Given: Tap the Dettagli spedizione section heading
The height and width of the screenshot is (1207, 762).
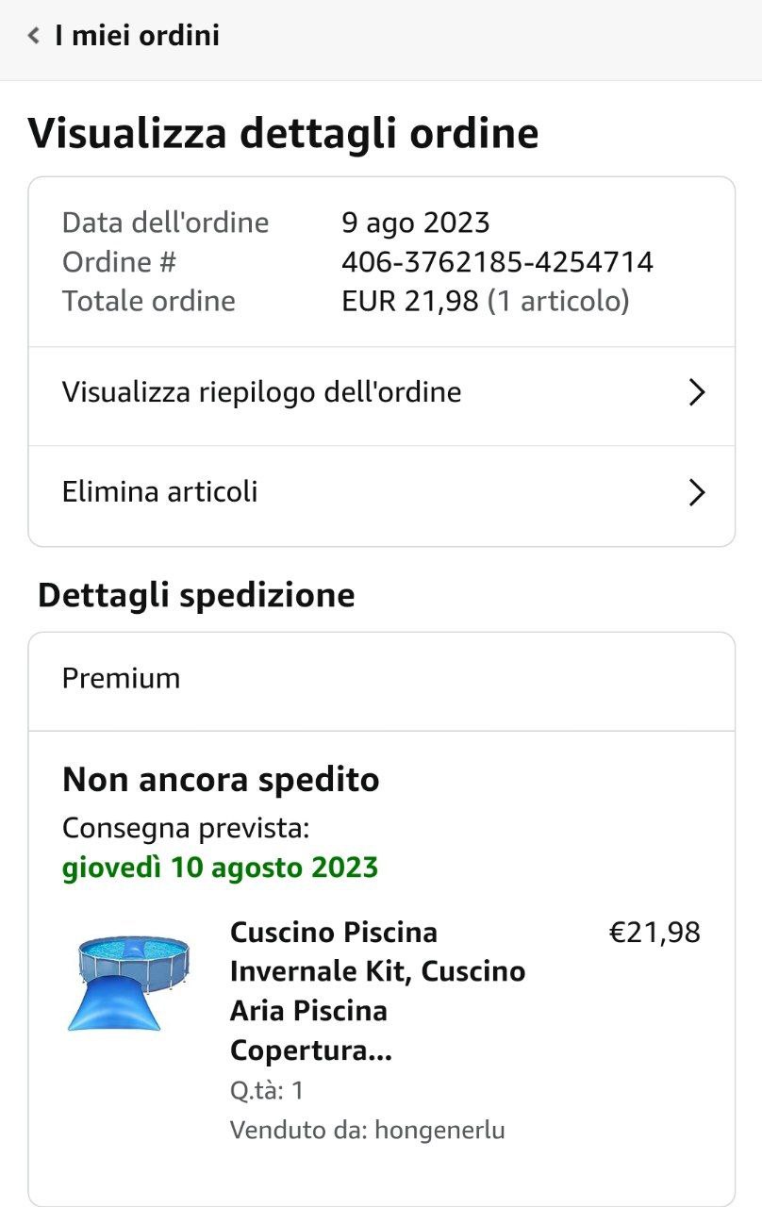Looking at the screenshot, I should [x=196, y=596].
